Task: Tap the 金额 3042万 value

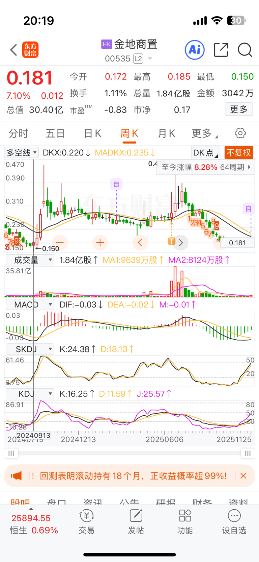Action: click(237, 93)
